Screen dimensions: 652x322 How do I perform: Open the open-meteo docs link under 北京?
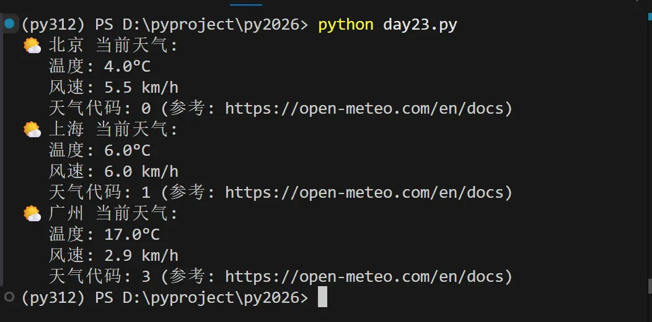[x=368, y=109]
